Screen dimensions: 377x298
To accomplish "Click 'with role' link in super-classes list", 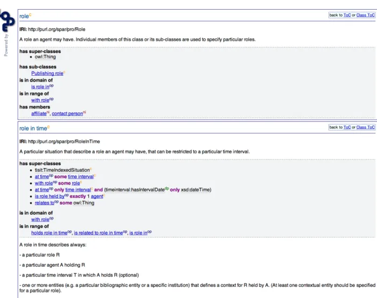I will [x=44, y=183].
